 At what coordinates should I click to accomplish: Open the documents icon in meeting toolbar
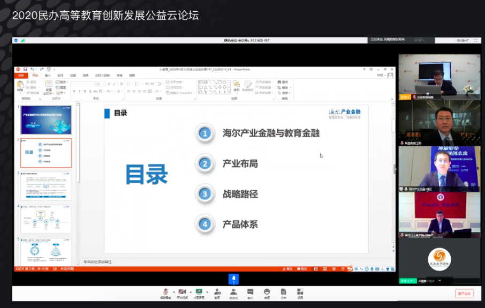coord(283,292)
